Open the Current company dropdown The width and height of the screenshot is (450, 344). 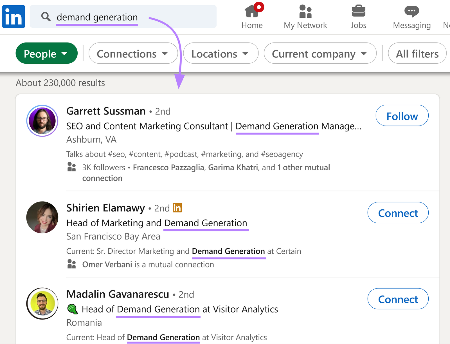coord(319,53)
